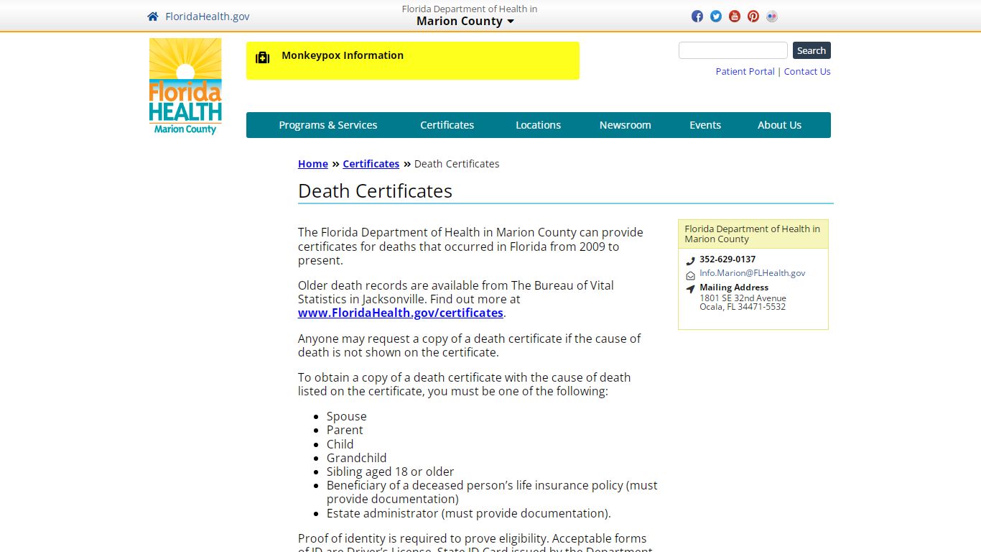Open the Certificates menu item
The image size is (981, 552).
point(447,125)
